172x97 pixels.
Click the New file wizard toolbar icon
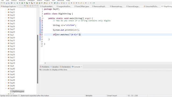pyautogui.click(x=2, y=3)
